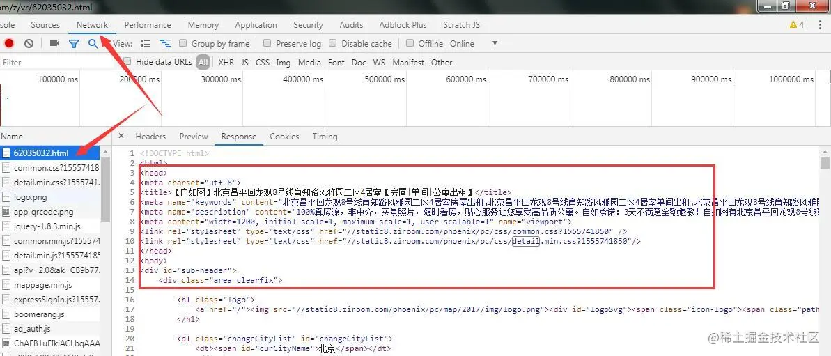Click the file icon beside logo.png
The image size is (831, 356).
pyautogui.click(x=6, y=197)
